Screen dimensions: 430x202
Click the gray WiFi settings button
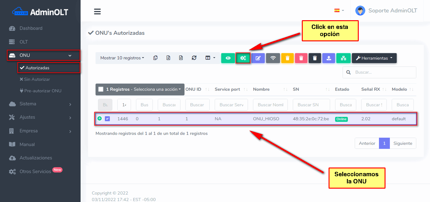coord(273,58)
